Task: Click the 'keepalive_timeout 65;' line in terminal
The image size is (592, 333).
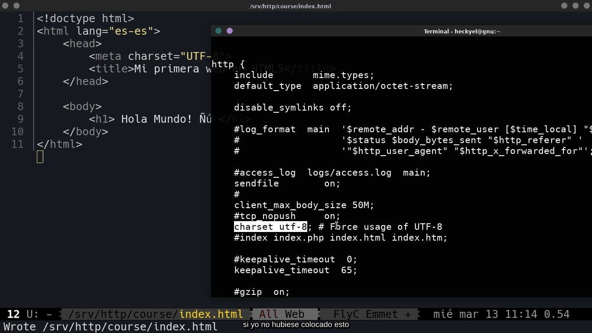Action: tap(296, 270)
